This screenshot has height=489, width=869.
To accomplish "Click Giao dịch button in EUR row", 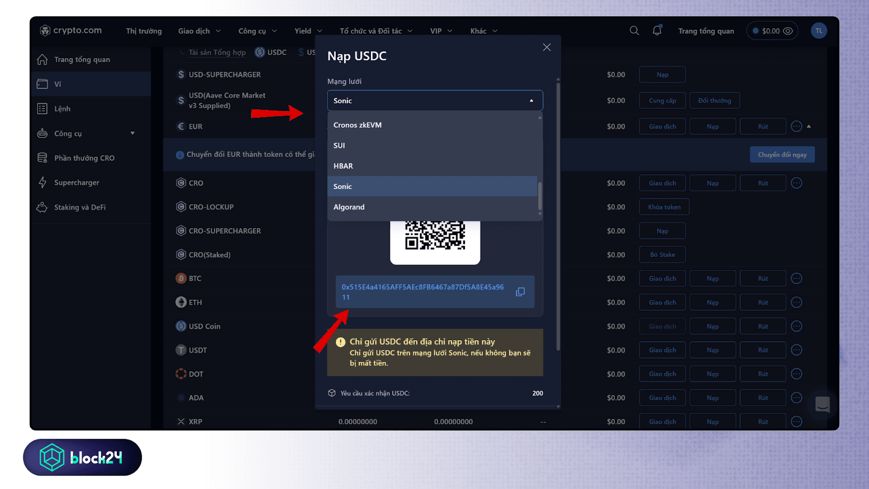I will click(663, 127).
